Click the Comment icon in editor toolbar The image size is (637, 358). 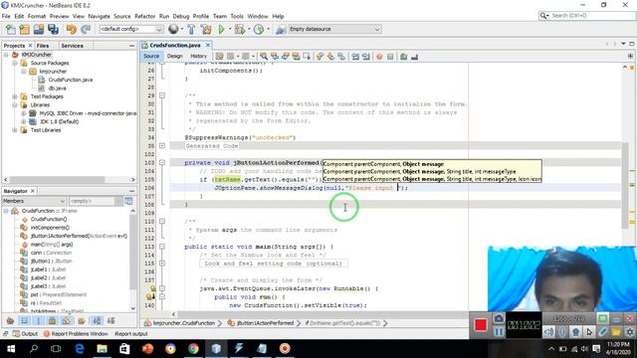click(403, 57)
